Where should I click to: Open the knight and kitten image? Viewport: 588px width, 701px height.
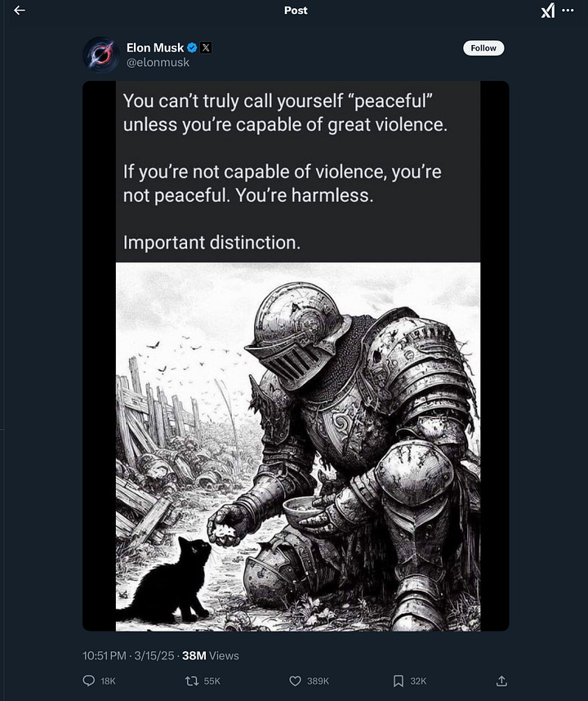[298, 446]
